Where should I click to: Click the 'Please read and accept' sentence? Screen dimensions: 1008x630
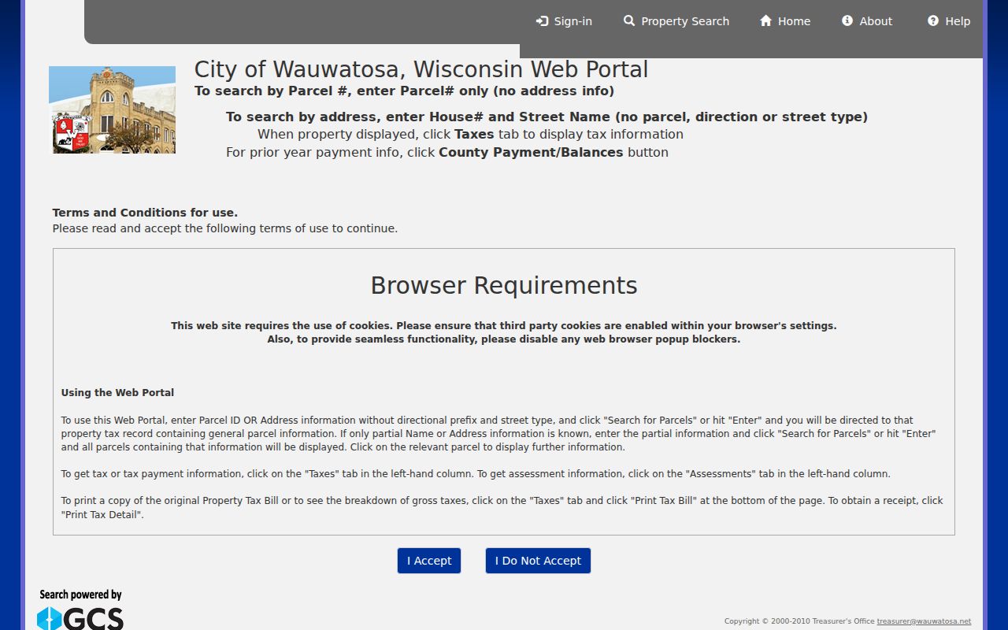click(225, 228)
